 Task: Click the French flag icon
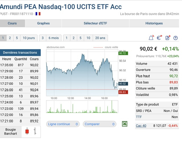(x=38, y=14)
